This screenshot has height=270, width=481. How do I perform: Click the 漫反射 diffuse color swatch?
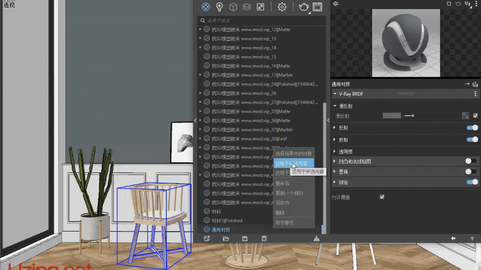pyautogui.click(x=391, y=116)
